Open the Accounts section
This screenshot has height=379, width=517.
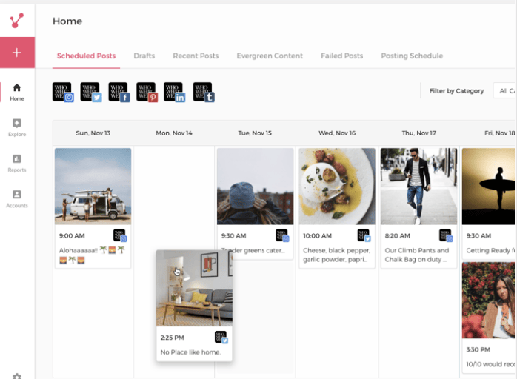(17, 198)
